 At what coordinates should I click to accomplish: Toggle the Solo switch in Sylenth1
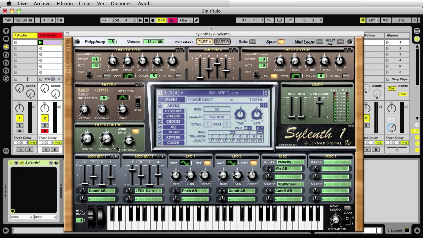[253, 42]
